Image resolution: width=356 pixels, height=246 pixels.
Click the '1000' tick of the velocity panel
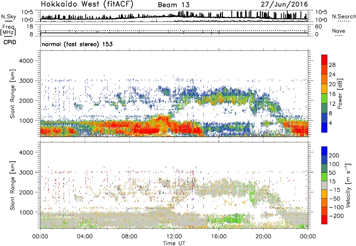(x=26, y=212)
